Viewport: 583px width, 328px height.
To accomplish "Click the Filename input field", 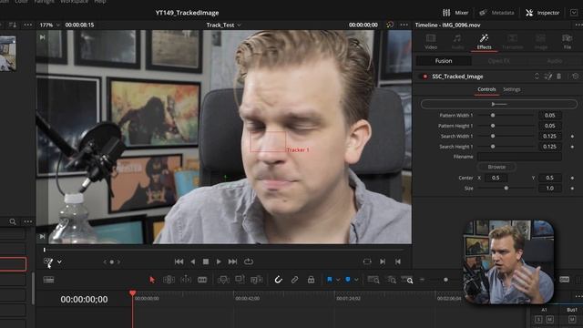I will pyautogui.click(x=519, y=157).
